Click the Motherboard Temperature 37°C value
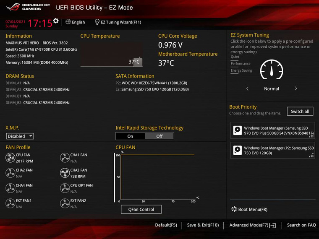 [x=166, y=63]
